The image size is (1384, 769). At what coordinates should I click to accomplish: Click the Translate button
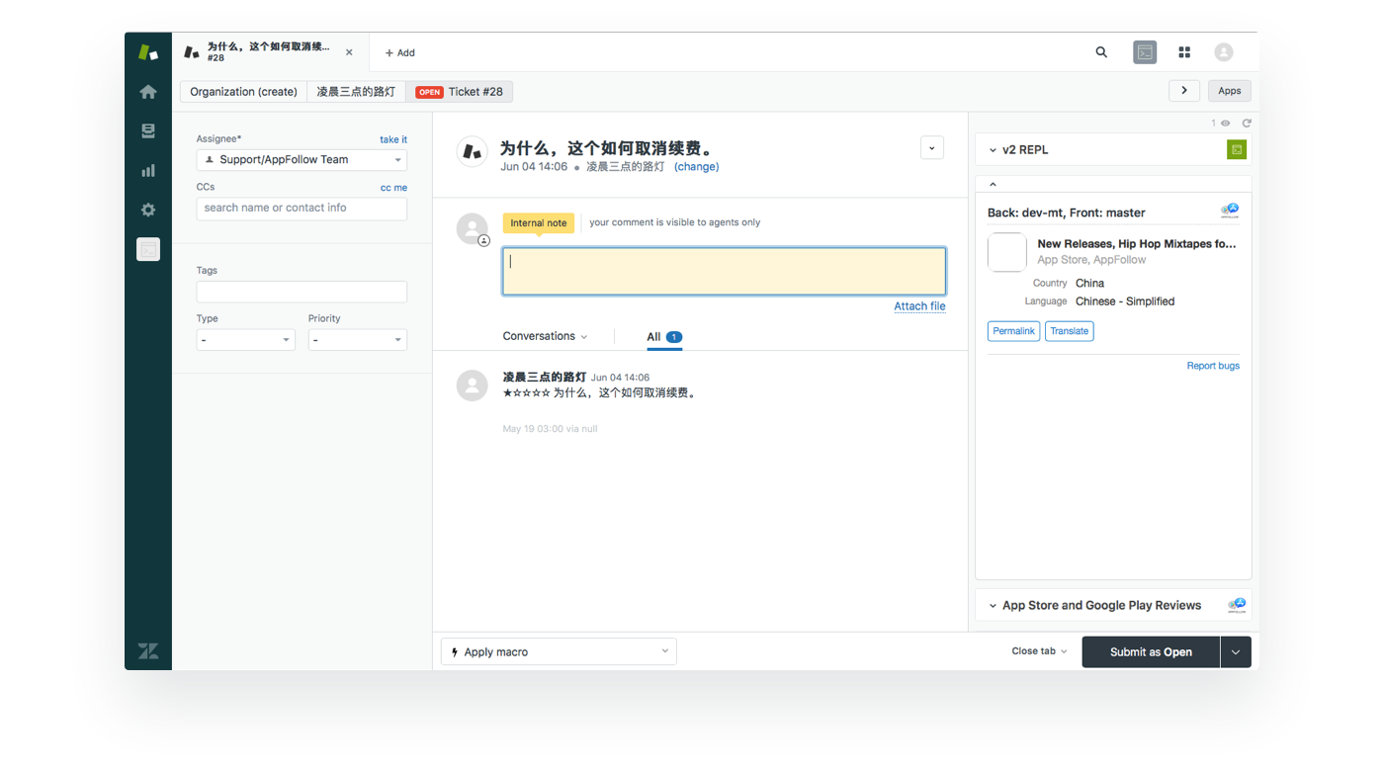click(1069, 331)
